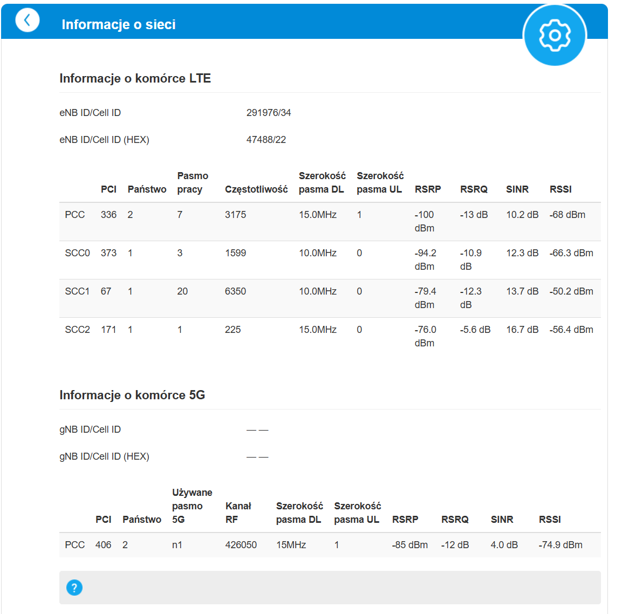Select the 5G SINR value 4.0 dB
The height and width of the screenshot is (614, 622).
coord(504,545)
